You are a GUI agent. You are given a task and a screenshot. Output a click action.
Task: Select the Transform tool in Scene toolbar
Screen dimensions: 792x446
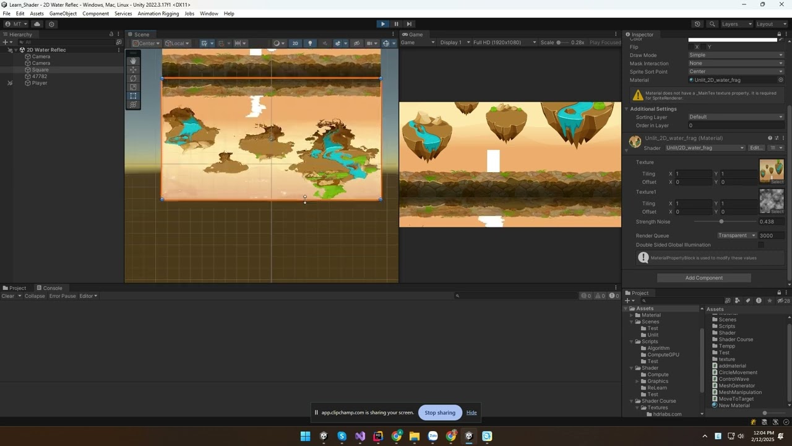[133, 104]
